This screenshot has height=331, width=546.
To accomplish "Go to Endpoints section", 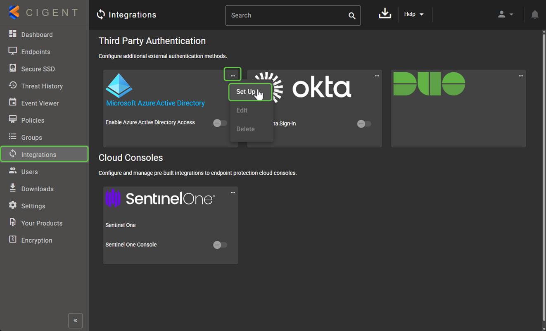I will pos(44,52).
